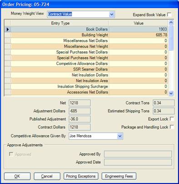
Task: Open the Money Weight View dropdown
Action: pos(112,15)
